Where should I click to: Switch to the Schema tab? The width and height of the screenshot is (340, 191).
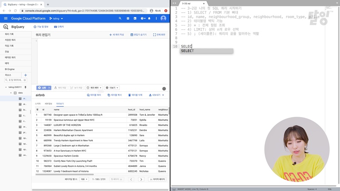[38, 104]
